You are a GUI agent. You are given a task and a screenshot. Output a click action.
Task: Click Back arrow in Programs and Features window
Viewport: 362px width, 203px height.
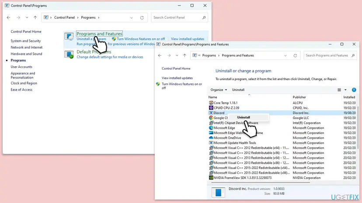(x=160, y=55)
